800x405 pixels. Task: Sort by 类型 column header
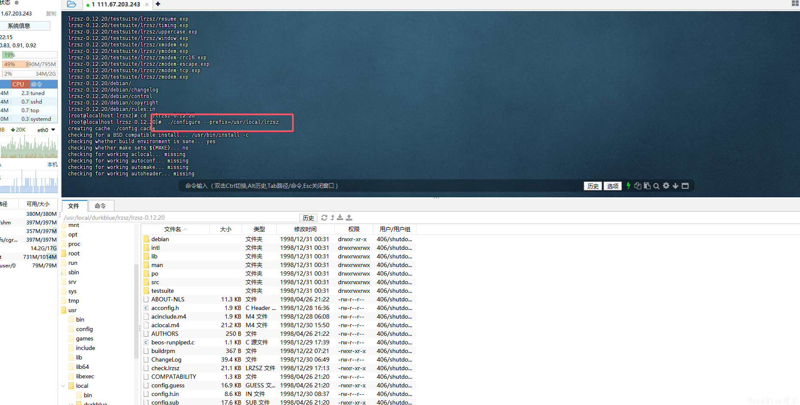click(259, 229)
